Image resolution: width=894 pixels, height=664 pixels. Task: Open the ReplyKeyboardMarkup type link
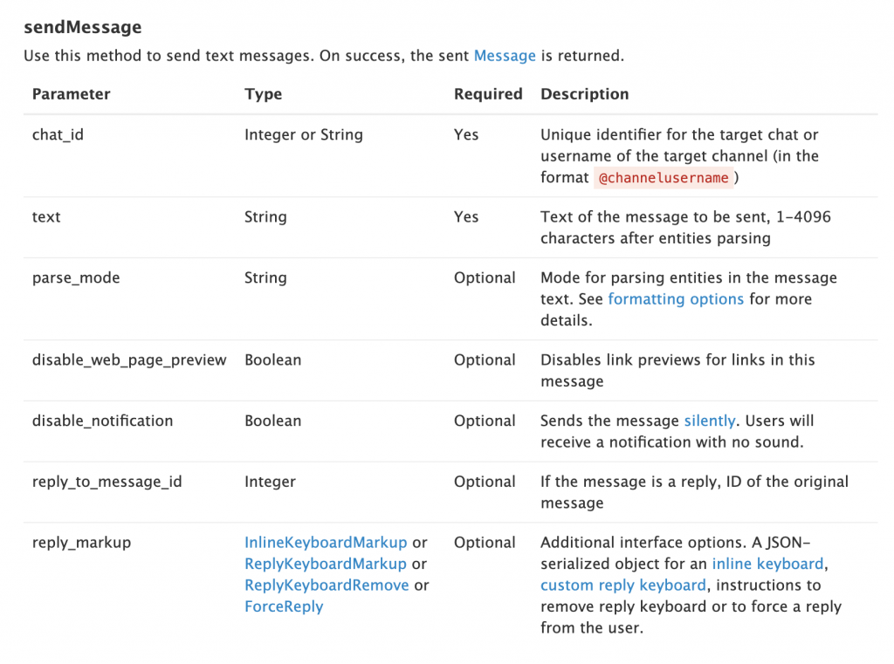click(x=326, y=564)
